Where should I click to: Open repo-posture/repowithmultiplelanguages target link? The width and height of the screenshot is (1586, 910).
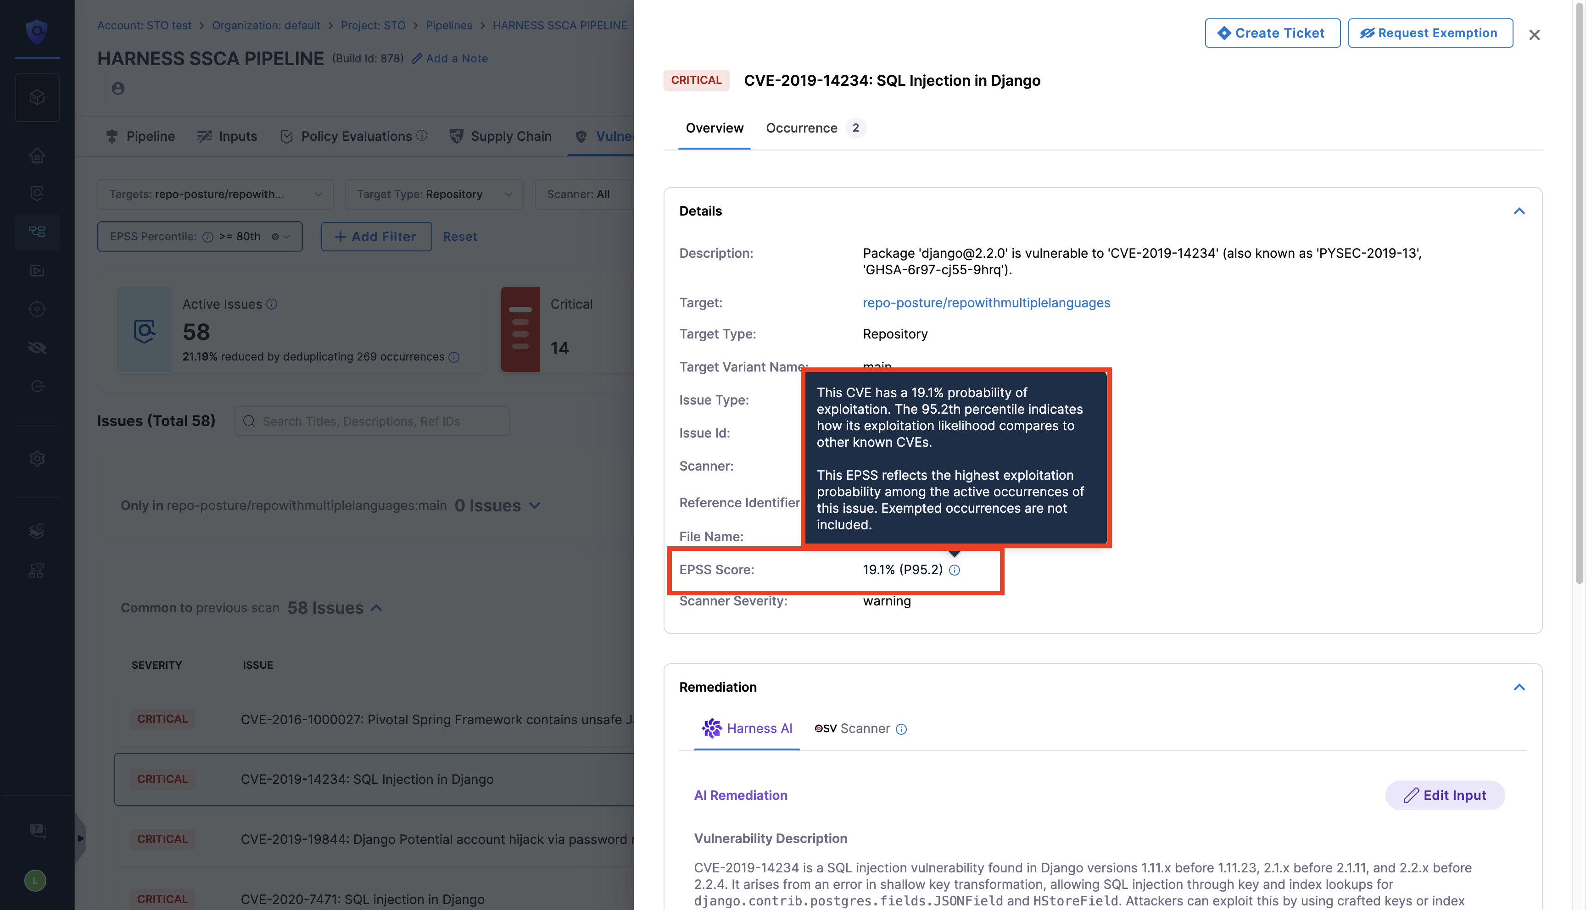pos(986,303)
